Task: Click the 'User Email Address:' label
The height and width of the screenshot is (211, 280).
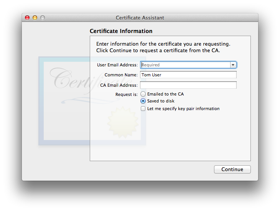Action: click(117, 65)
